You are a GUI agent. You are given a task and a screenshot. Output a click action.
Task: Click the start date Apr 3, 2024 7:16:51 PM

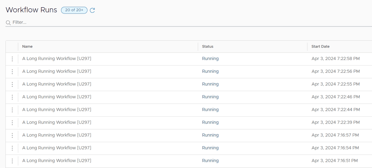[x=334, y=161]
